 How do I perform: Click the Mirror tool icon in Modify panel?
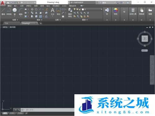[x=36, y=13]
